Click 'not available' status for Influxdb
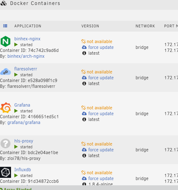This screenshot has width=178, height=190. point(99,173)
